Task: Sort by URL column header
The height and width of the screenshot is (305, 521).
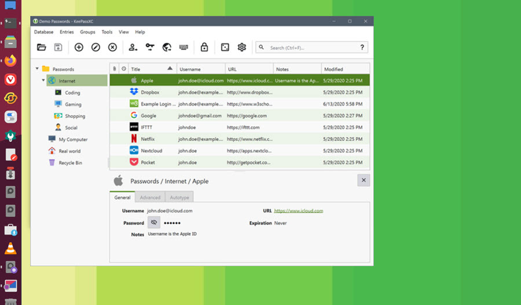Action: 249,69
